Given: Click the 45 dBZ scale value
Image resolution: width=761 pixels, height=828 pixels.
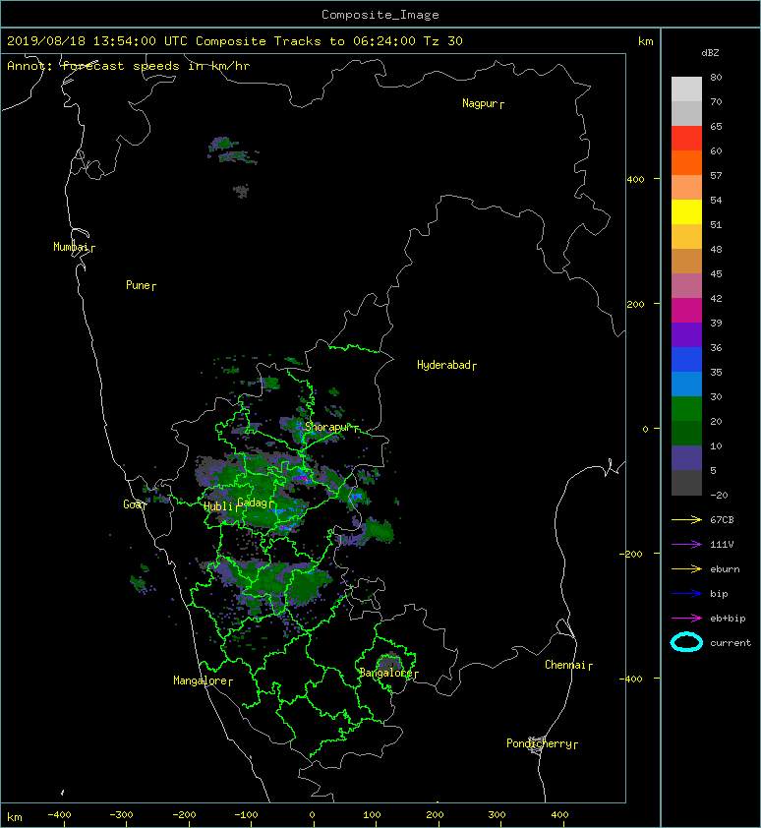Looking at the screenshot, I should [x=716, y=274].
